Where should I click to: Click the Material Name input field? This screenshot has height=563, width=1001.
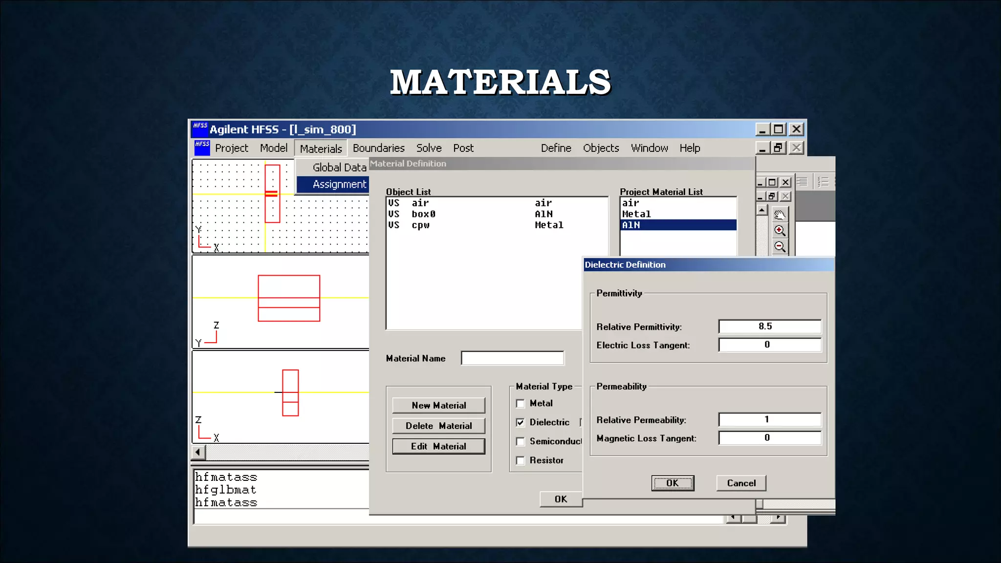pyautogui.click(x=512, y=358)
